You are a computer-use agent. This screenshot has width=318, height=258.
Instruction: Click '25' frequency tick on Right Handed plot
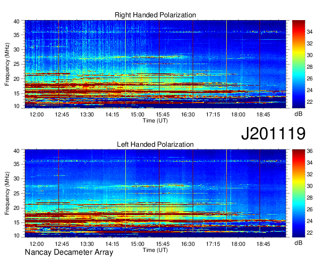[x=17, y=64]
